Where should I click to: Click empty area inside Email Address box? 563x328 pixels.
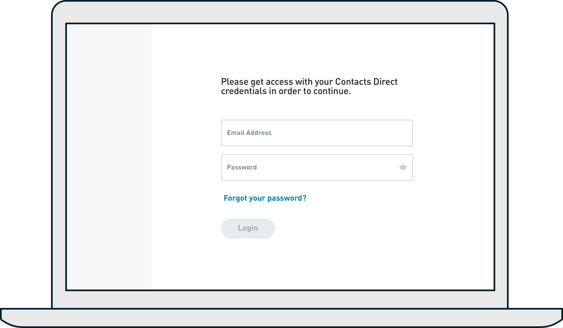[x=343, y=133]
